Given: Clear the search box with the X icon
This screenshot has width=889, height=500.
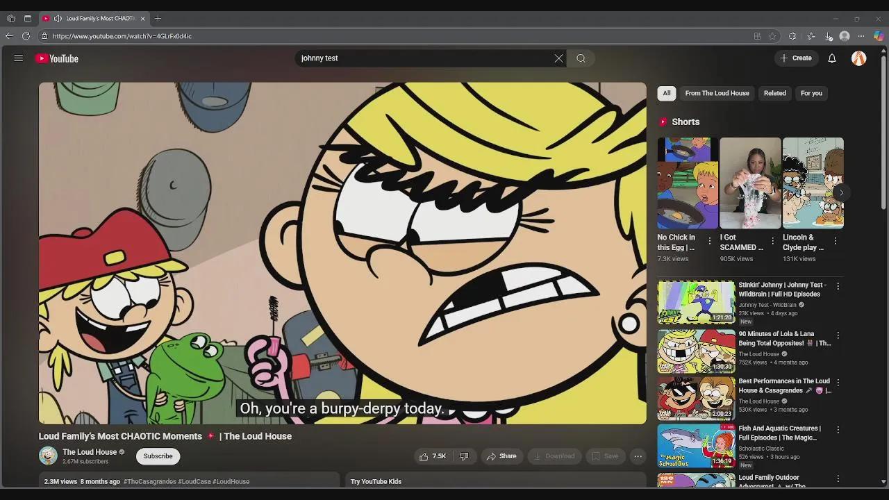Looking at the screenshot, I should pos(558,58).
